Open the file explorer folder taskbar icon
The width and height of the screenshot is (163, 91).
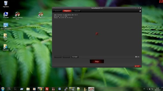click(x=28, y=89)
